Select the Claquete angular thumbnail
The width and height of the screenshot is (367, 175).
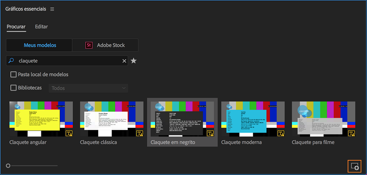41,119
